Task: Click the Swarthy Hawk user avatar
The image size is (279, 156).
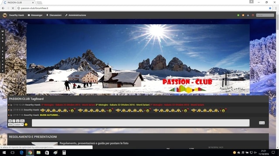Action: [x=5, y=15]
